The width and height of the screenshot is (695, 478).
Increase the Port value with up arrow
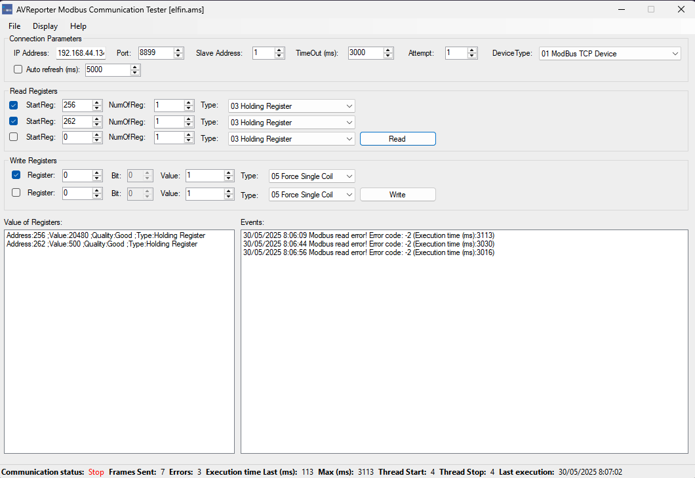coord(178,50)
